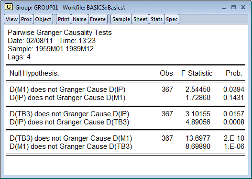252x179 pixels.
Task: Select the Prob. column header
Action: click(234, 73)
